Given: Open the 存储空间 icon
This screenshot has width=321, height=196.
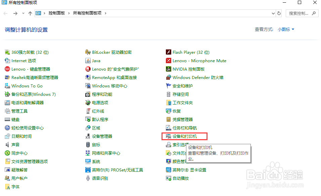Looking at the screenshot, I should 169,94.
